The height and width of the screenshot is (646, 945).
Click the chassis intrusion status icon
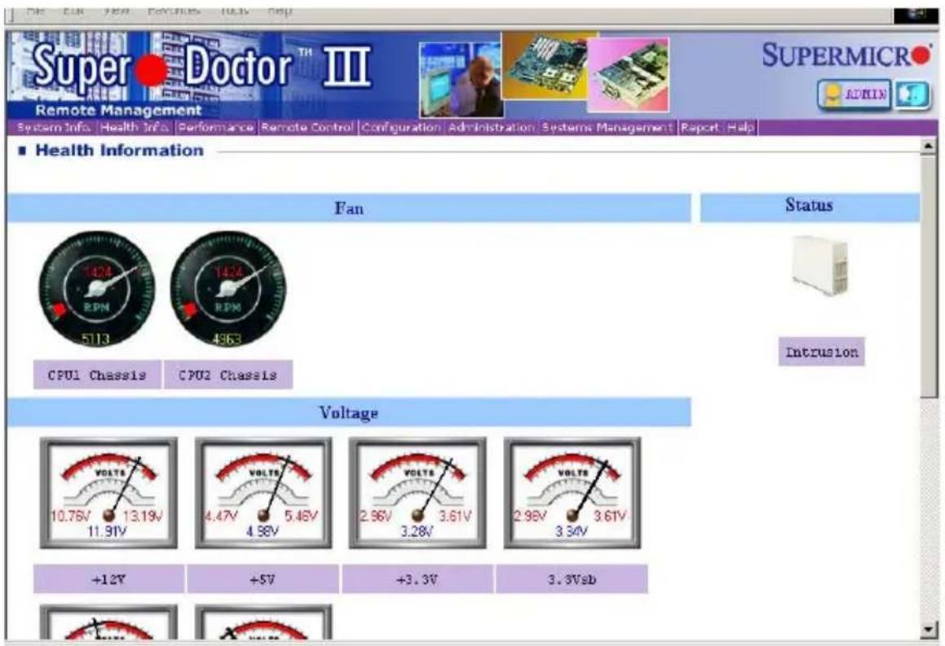coord(821,266)
